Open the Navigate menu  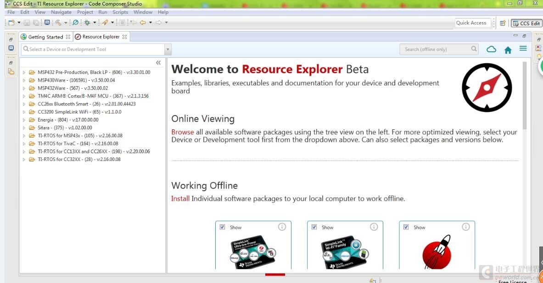[x=62, y=12]
